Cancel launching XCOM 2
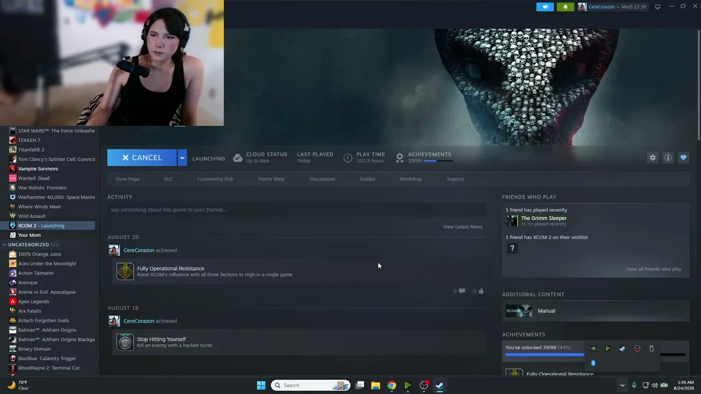 click(x=142, y=158)
